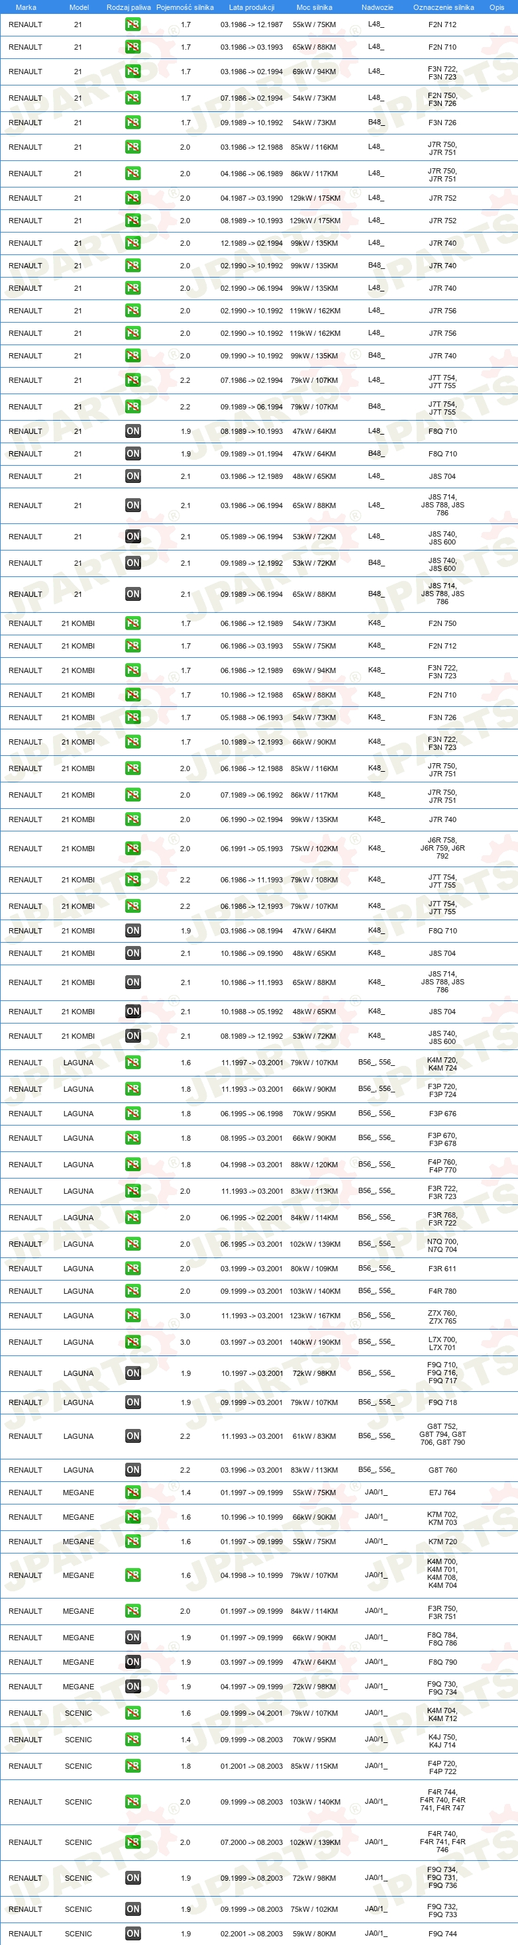
Task: Click PB icon in Scenic K4J 750 row
Action: pos(133,1740)
